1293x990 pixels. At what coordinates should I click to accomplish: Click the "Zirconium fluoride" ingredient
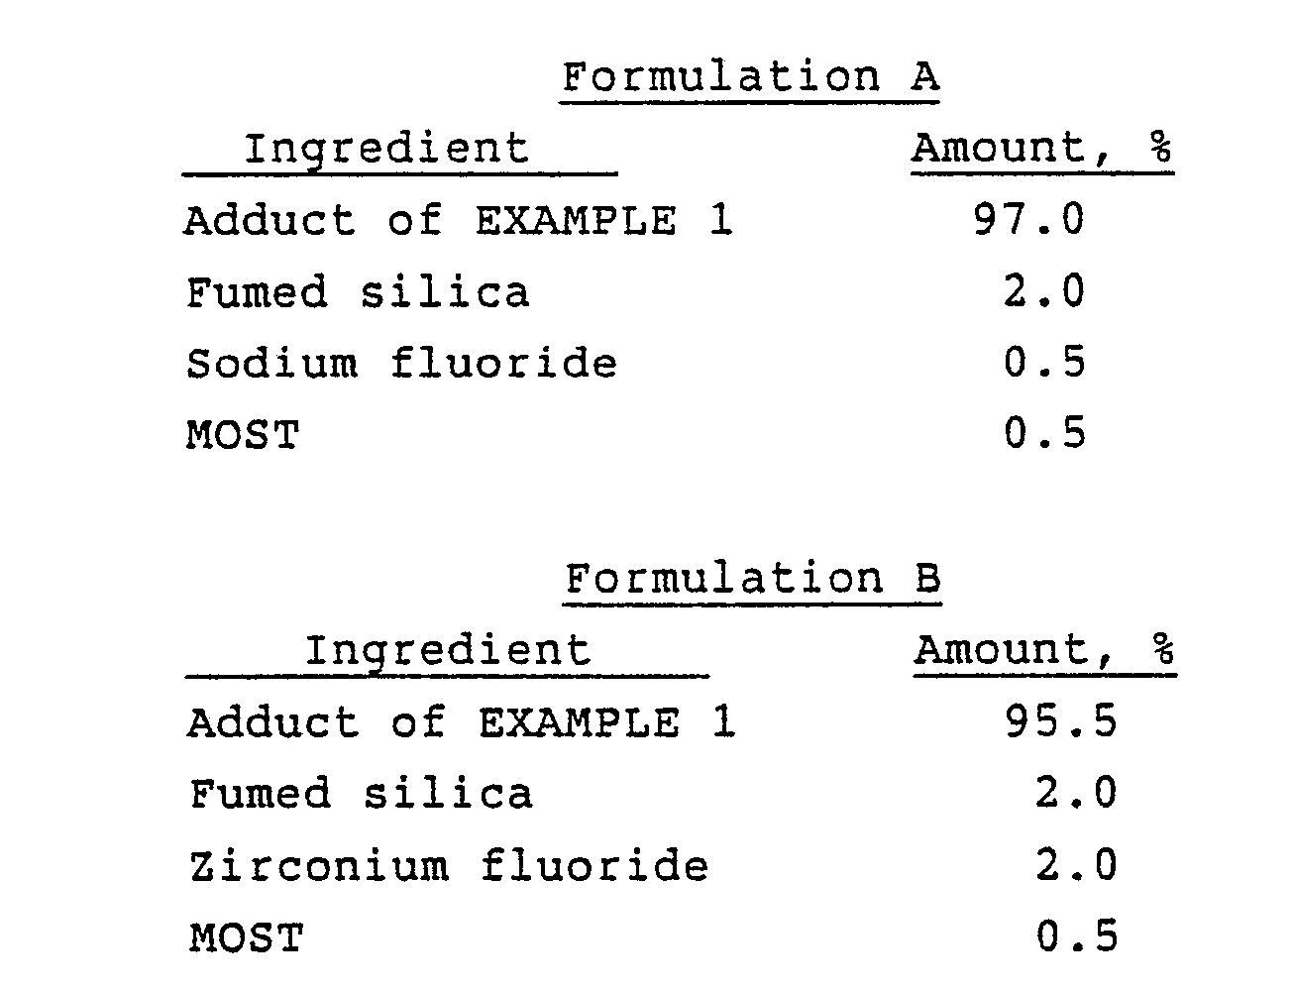[449, 866]
